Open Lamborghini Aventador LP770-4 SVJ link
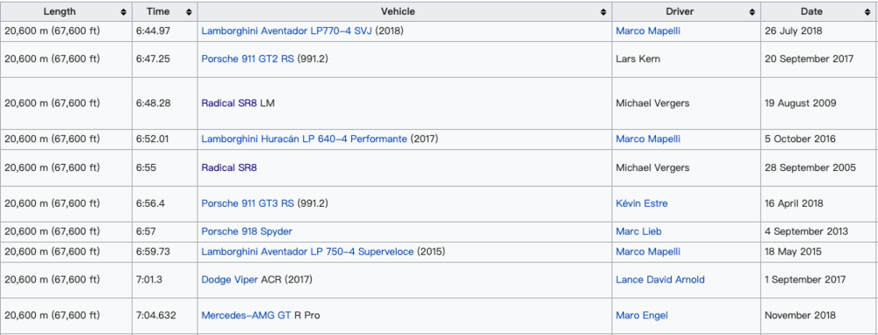 (x=287, y=32)
